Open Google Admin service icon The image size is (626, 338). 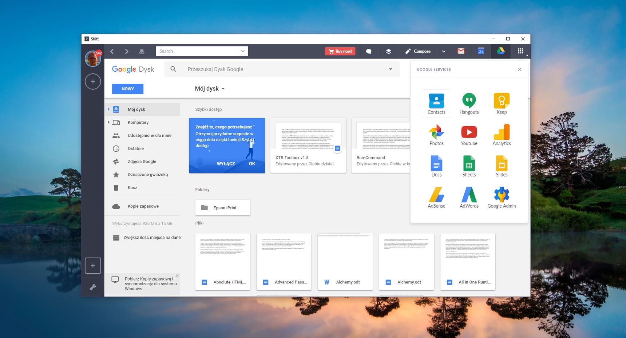(x=502, y=198)
